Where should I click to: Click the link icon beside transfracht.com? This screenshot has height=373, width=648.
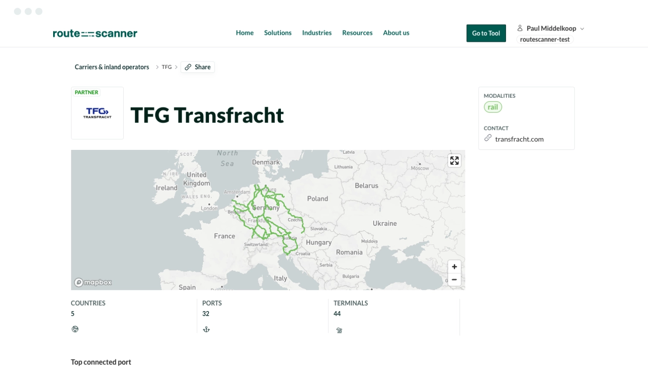coord(488,138)
